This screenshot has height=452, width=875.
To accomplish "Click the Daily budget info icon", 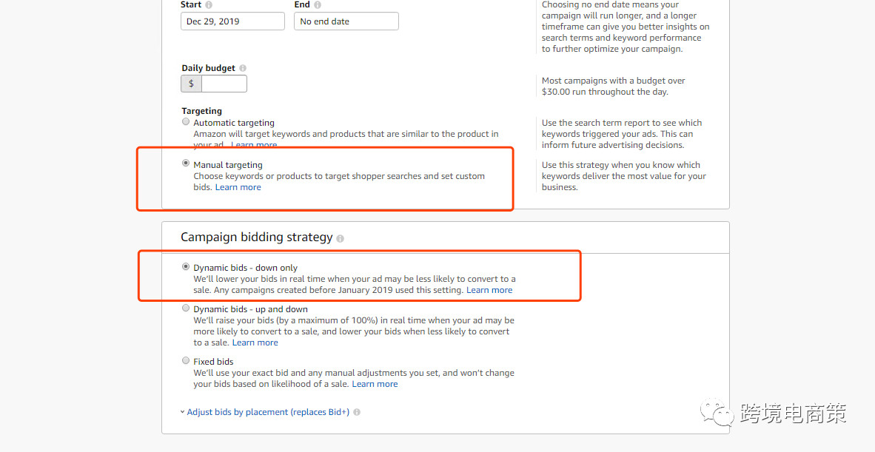I will [x=243, y=68].
